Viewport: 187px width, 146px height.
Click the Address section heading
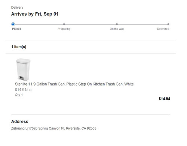[20, 121]
